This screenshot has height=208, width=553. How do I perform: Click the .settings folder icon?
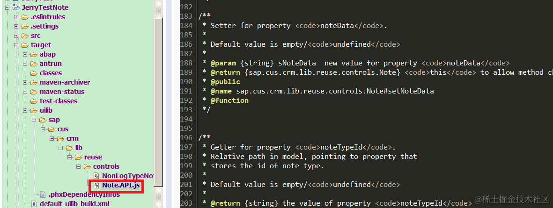tap(25, 26)
